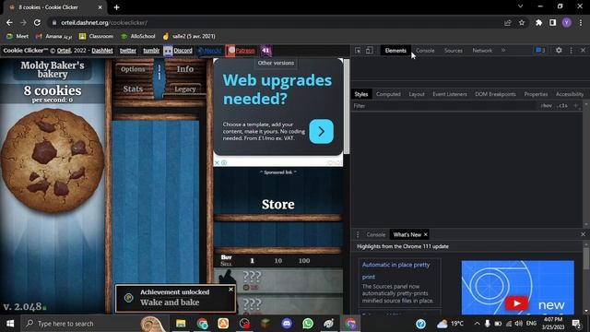Show more DevTools tabs chevron
590x332 pixels.
[x=503, y=50]
